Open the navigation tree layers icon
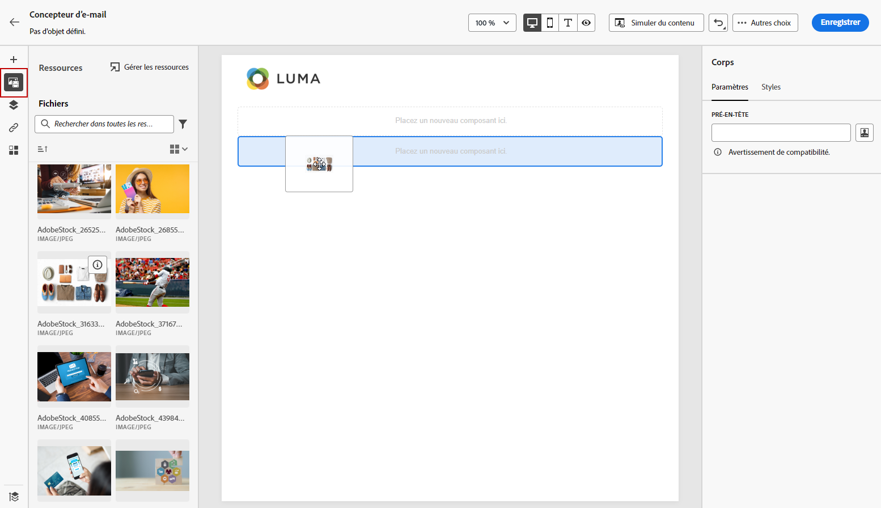 click(x=14, y=105)
